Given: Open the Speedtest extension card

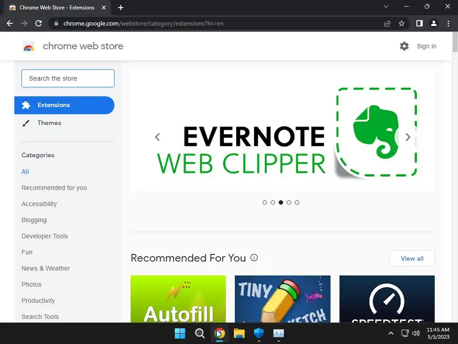Looking at the screenshot, I should [387, 299].
